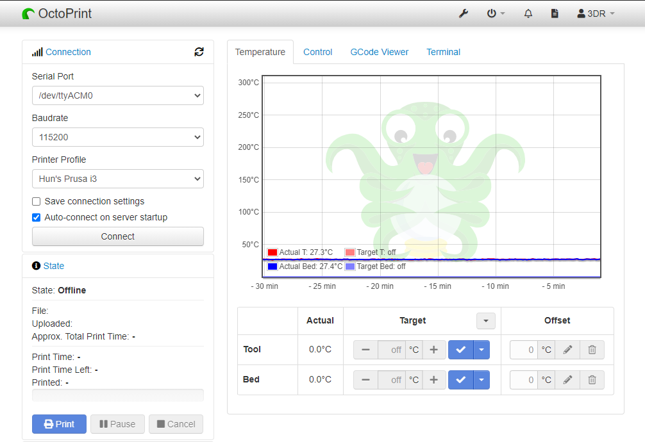Open Bed temperature presets dropdown arrow
645x442 pixels.
(482, 380)
